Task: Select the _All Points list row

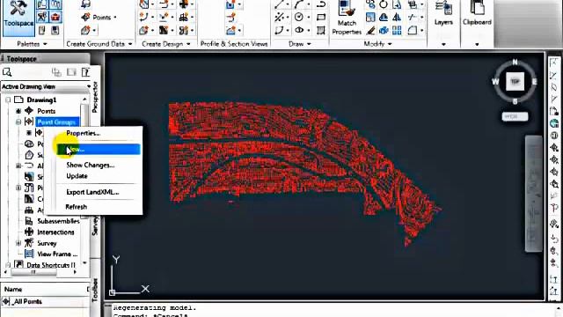Action: (45, 301)
